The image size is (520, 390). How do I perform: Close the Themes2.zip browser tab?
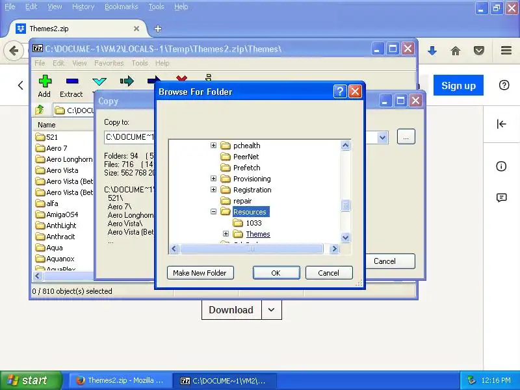pyautogui.click(x=136, y=29)
